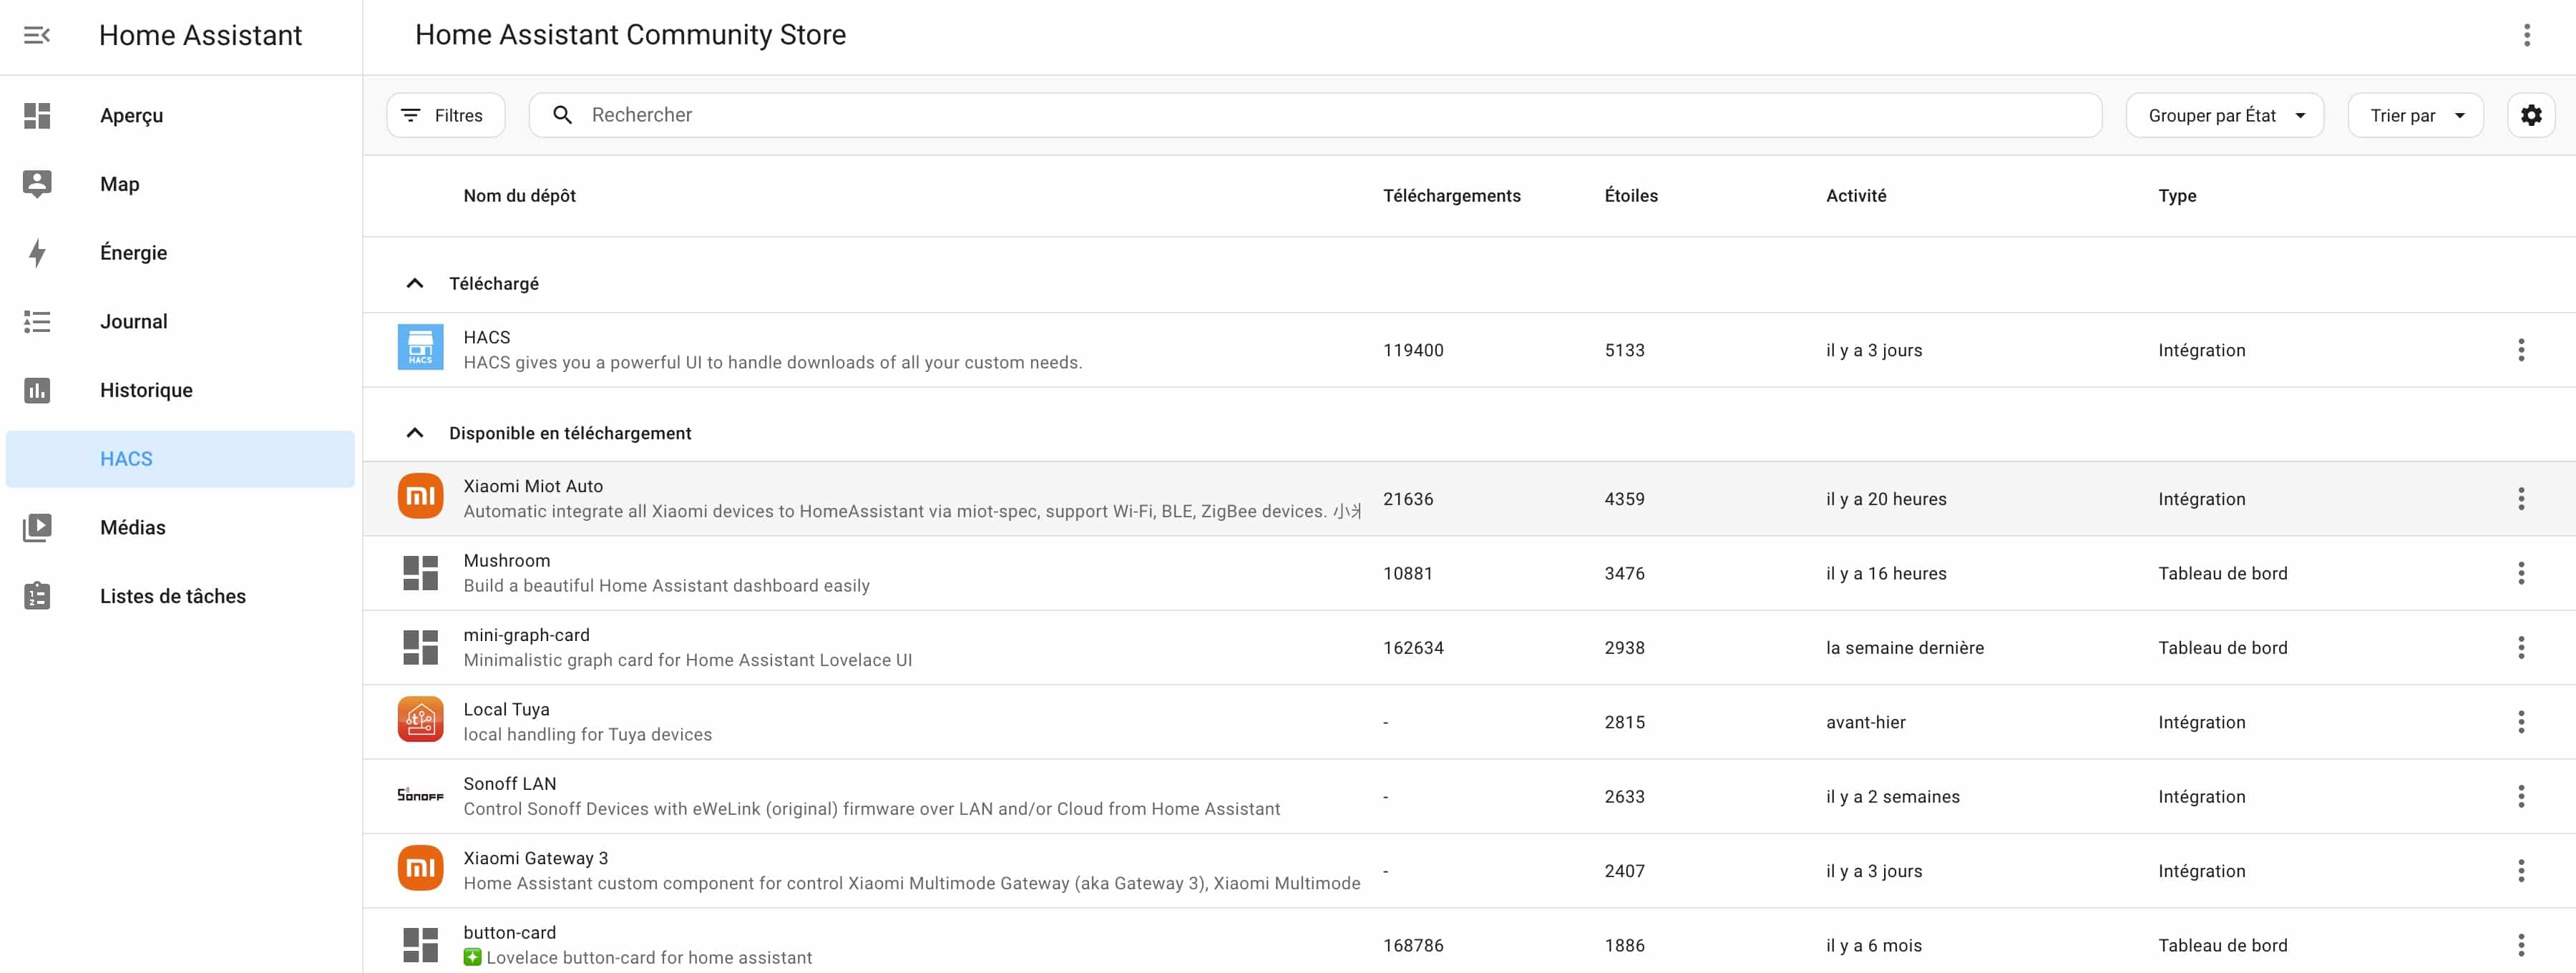Open the three-dot menu for button-card

(2521, 945)
